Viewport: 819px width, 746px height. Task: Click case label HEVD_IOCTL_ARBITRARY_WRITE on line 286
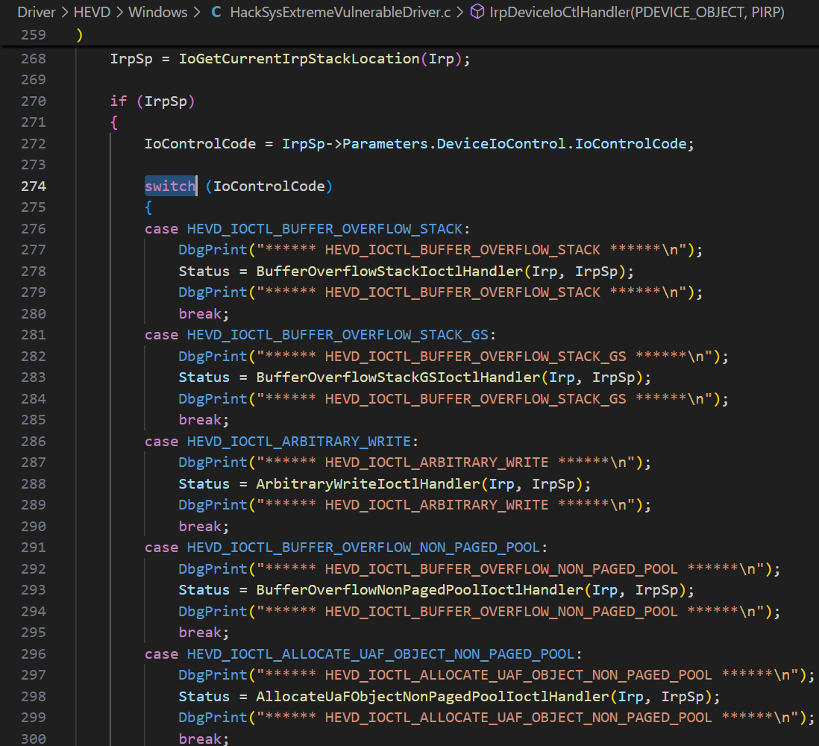click(x=299, y=442)
